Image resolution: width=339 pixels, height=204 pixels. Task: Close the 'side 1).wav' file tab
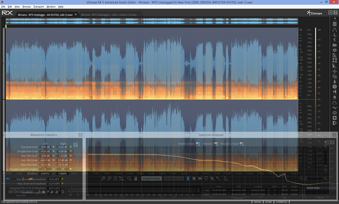[x=76, y=14]
